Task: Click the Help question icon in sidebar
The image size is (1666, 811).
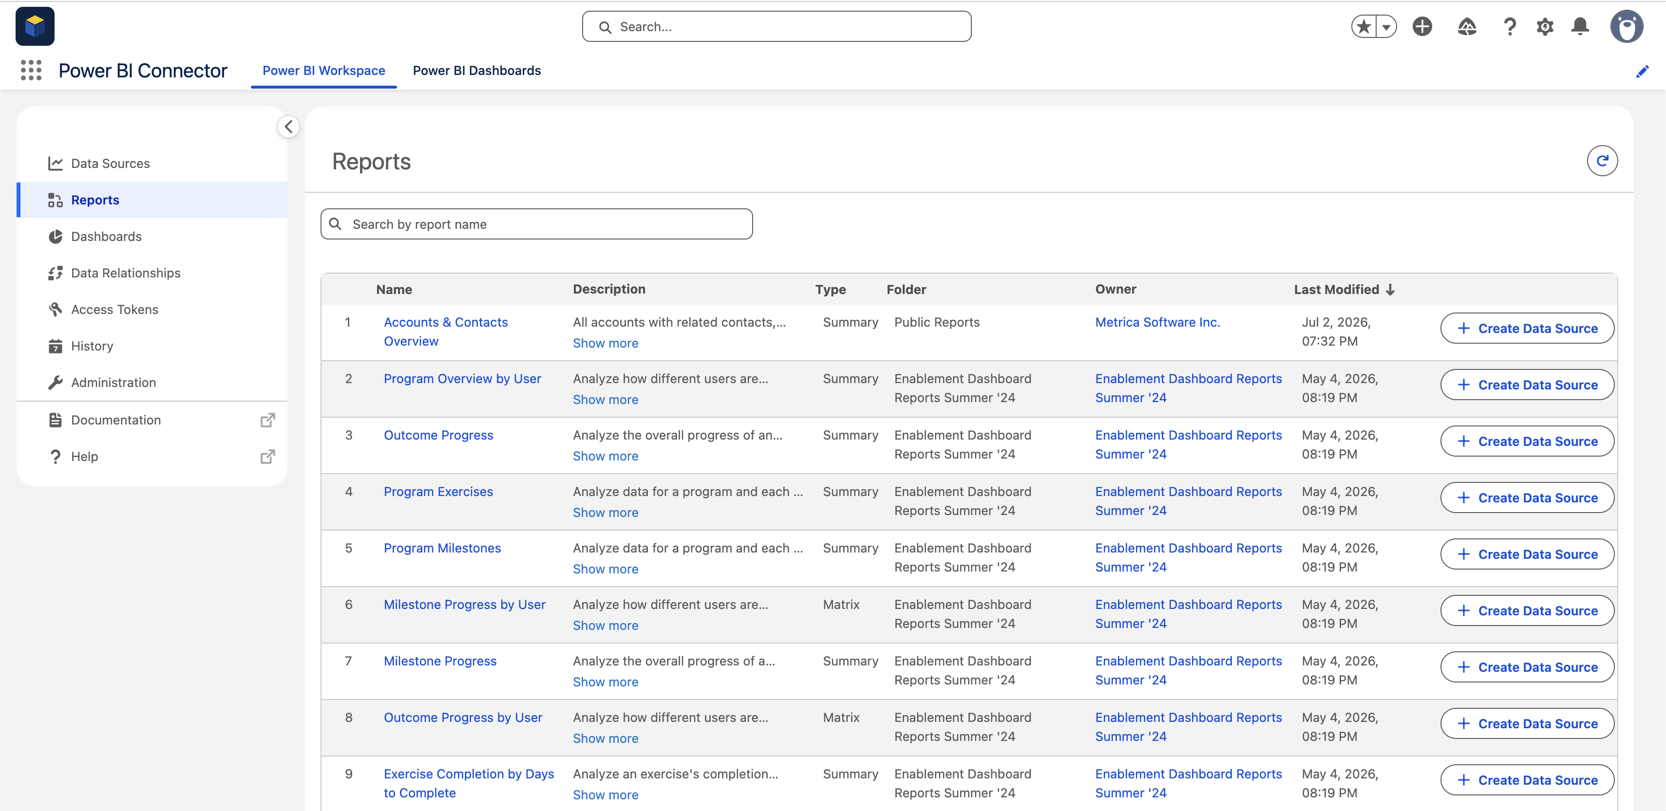Action: tap(56, 457)
